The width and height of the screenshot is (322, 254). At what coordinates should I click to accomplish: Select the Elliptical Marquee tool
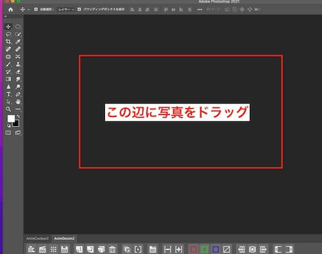pyautogui.click(x=18, y=26)
